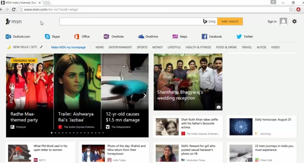Open the LIFESTYLE menu
Screen dimensions: 304x163
pyautogui.click(x=174, y=47)
